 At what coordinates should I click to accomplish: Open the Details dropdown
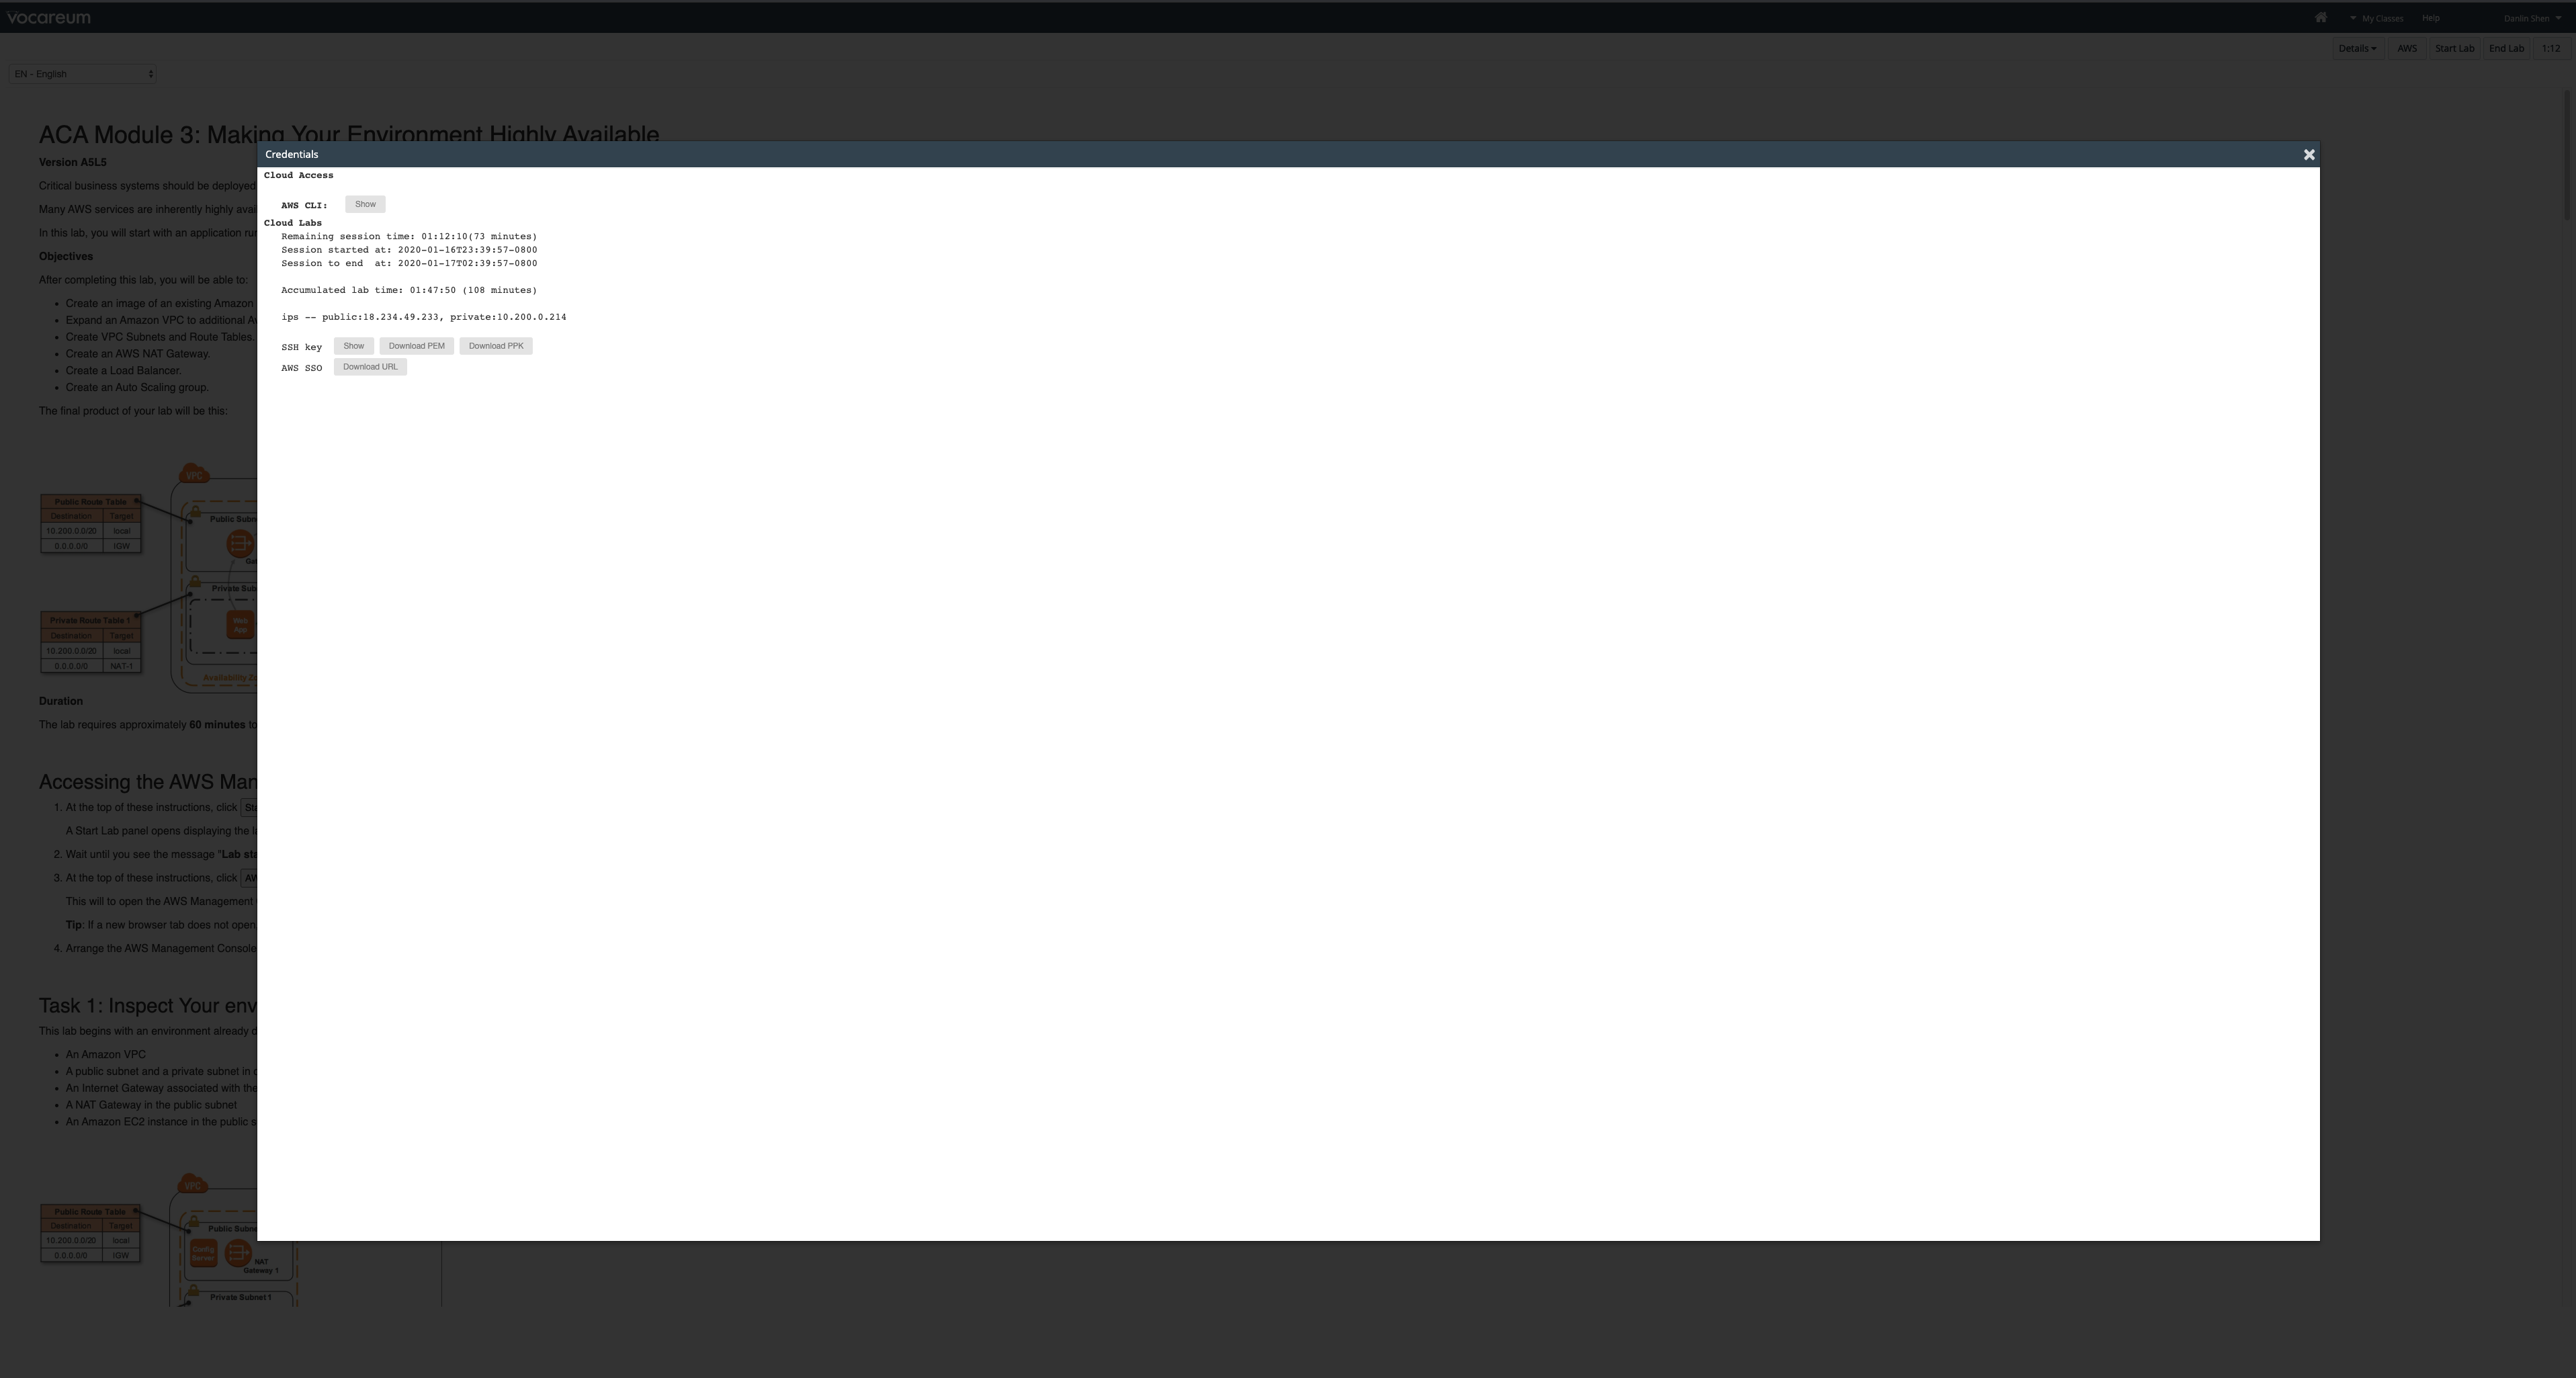(2357, 48)
